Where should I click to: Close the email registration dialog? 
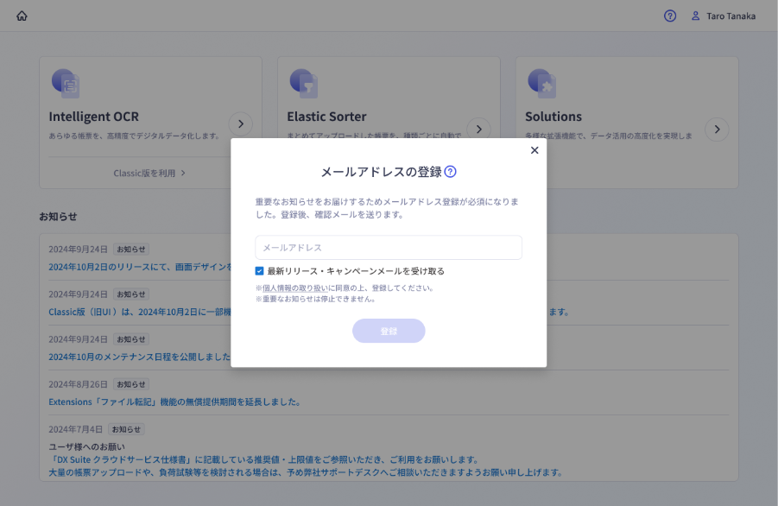tap(534, 150)
